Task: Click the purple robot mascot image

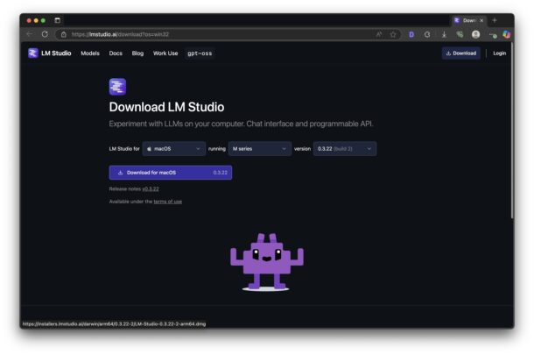Action: point(267,262)
